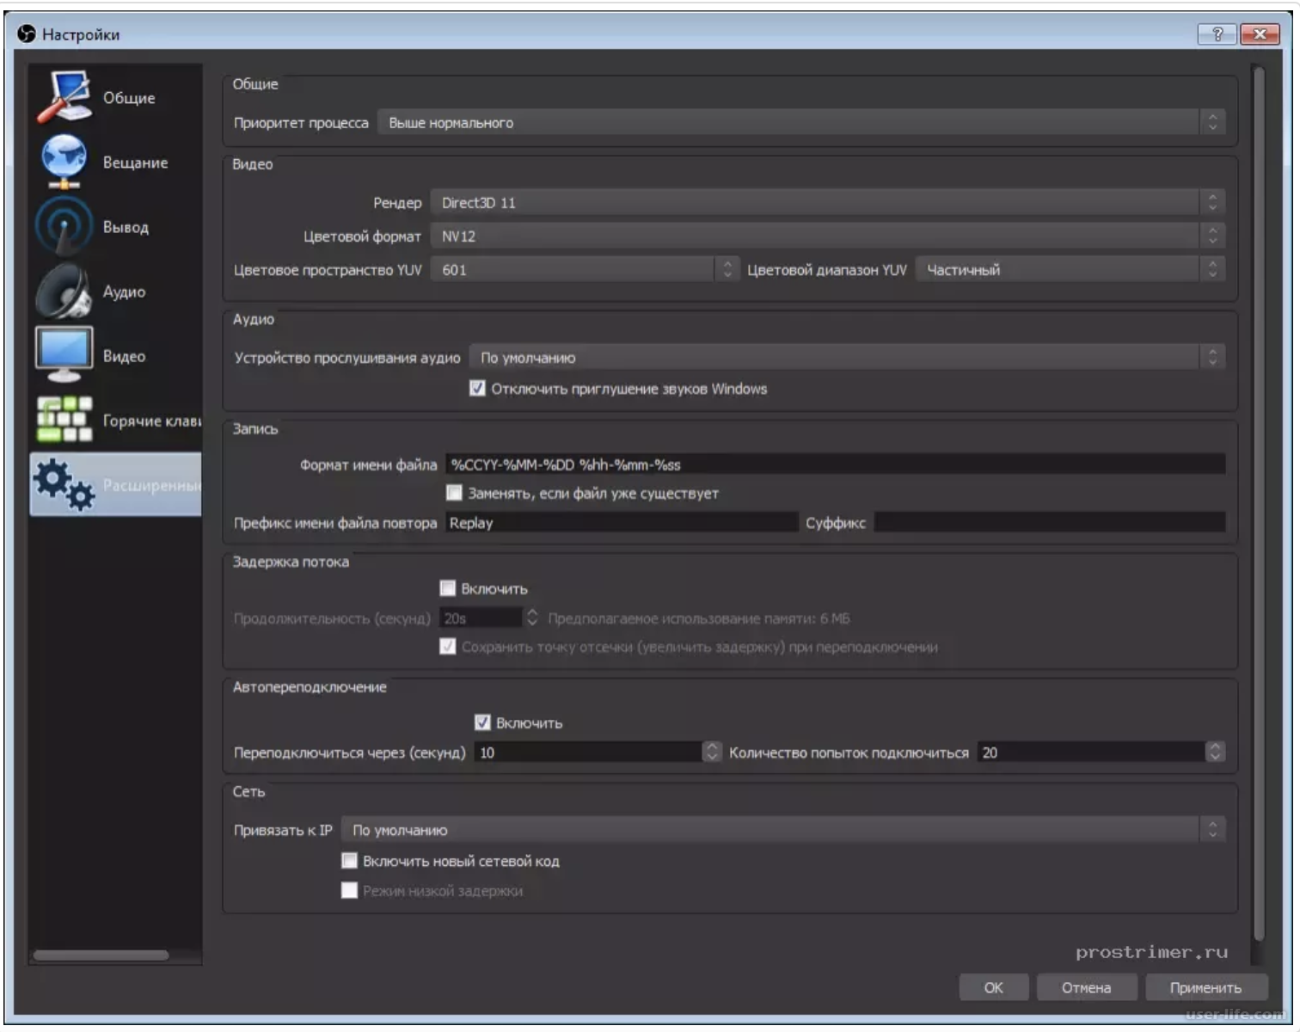This screenshot has height=1032, width=1300.
Task: Enable Заменять, если файл уже существует
Action: [454, 493]
